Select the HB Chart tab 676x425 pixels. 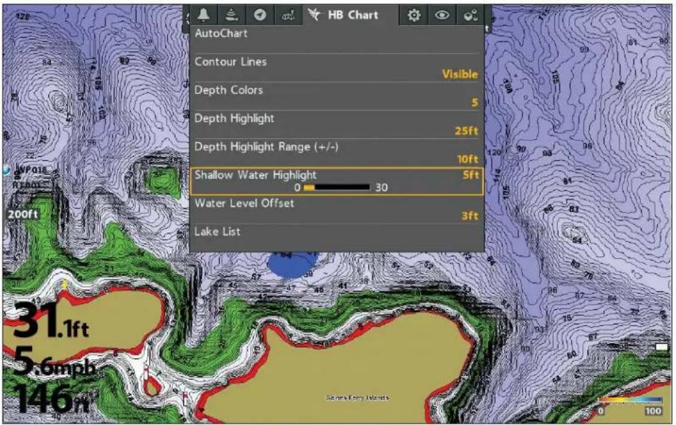tap(344, 15)
